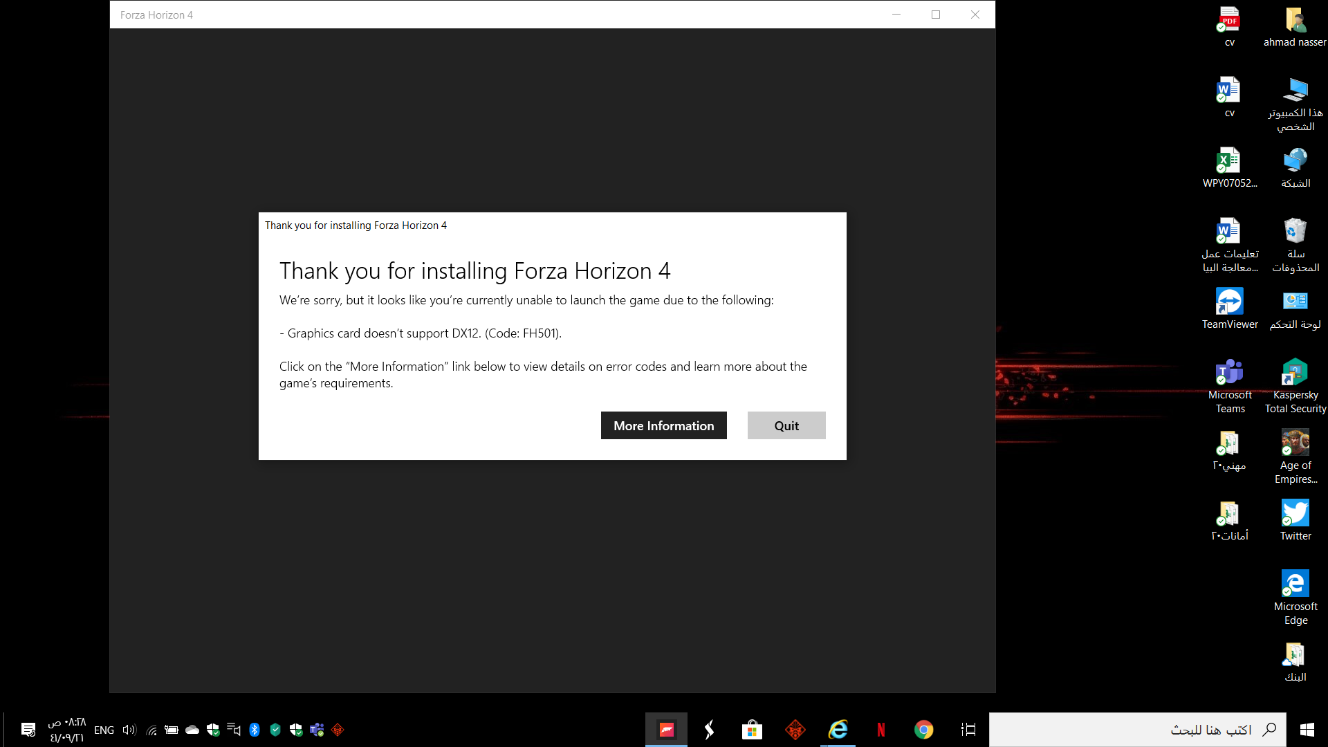
Task: Launch Google Chrome from the taskbar
Action: point(923,730)
